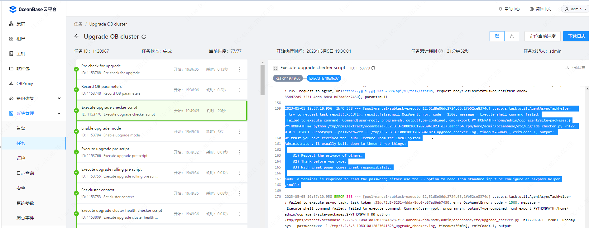
Task: Select the Set cluster context subtask
Action: (162, 193)
